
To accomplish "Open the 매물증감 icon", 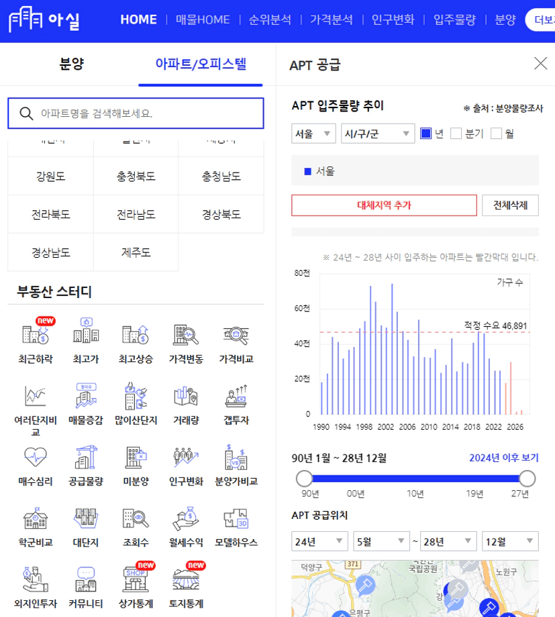I will point(86,396).
